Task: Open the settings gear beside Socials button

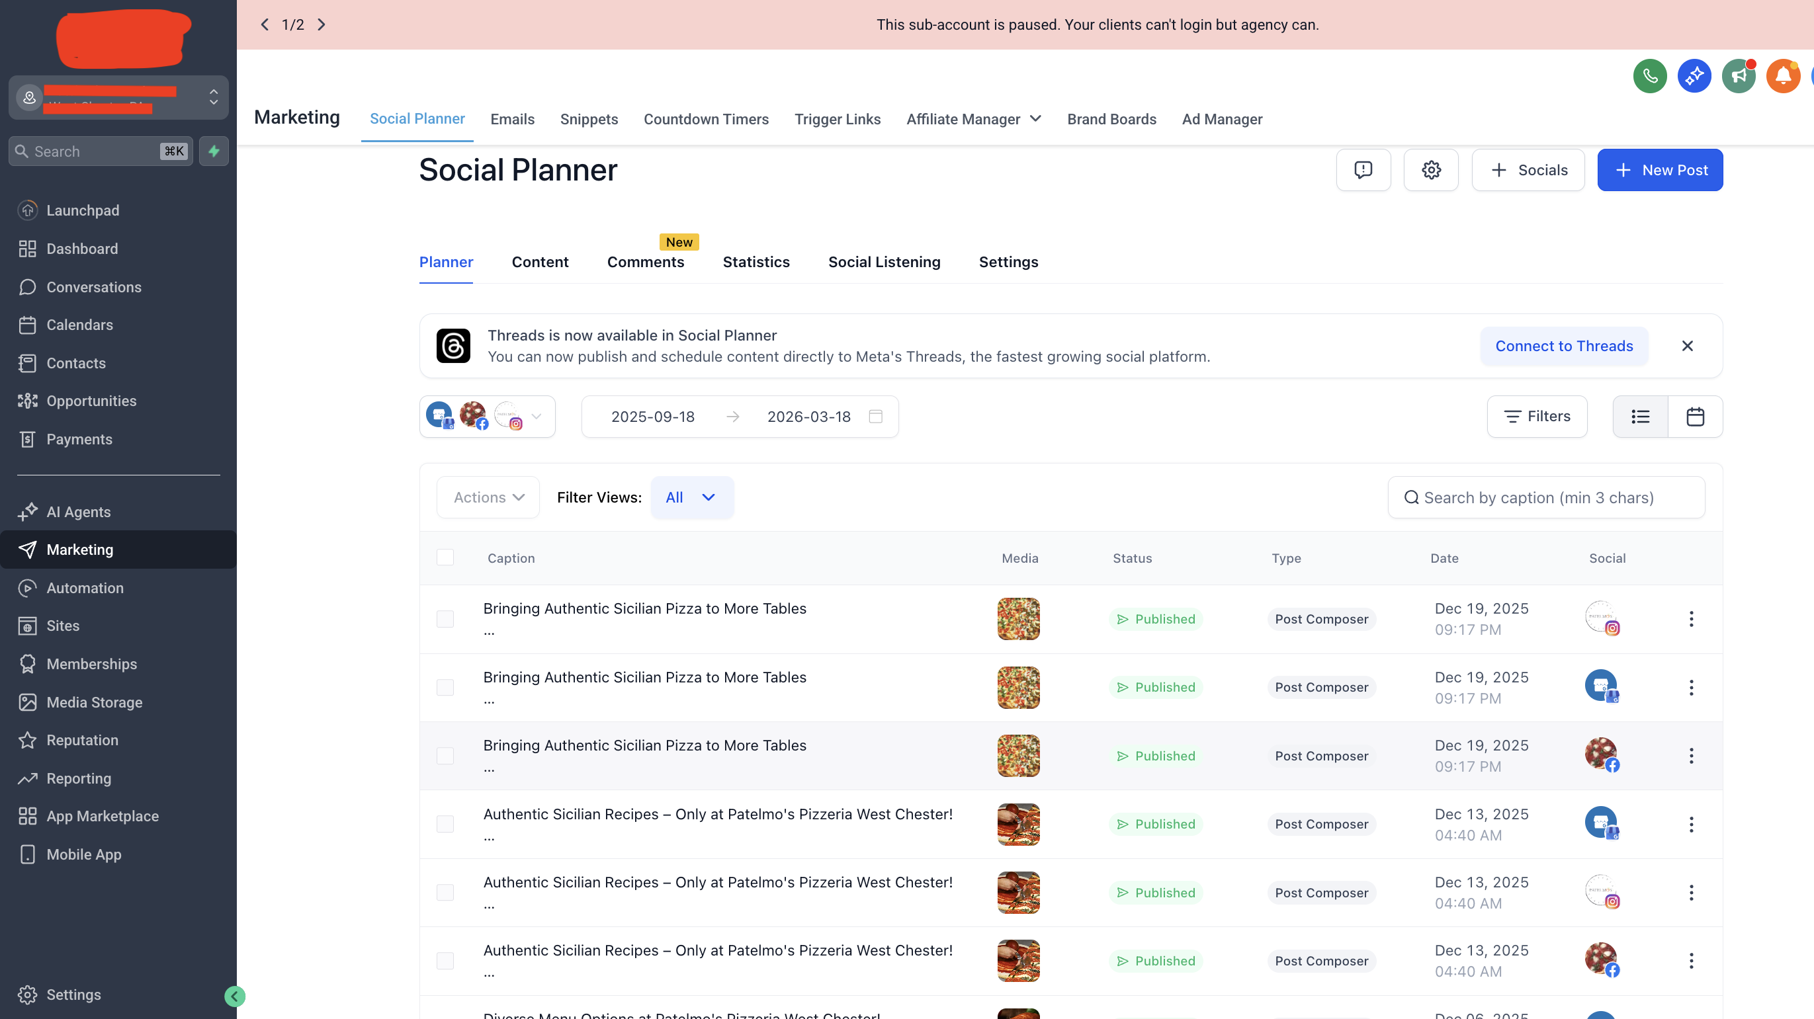Action: point(1430,169)
